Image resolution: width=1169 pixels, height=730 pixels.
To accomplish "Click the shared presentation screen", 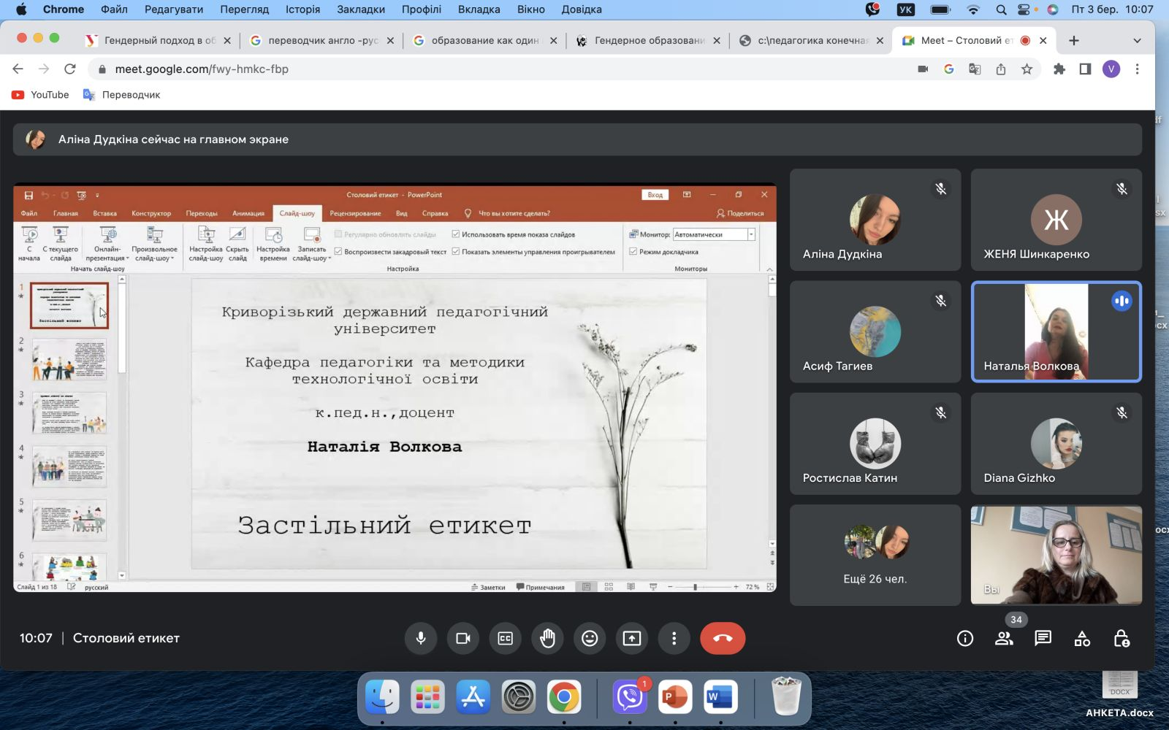I will (x=395, y=388).
